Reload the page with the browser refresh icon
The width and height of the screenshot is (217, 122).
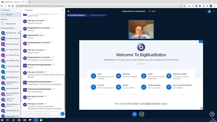click(9, 6)
